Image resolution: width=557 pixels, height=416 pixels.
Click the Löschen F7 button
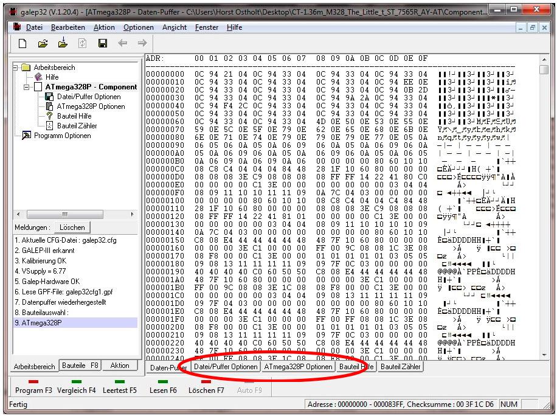click(206, 387)
